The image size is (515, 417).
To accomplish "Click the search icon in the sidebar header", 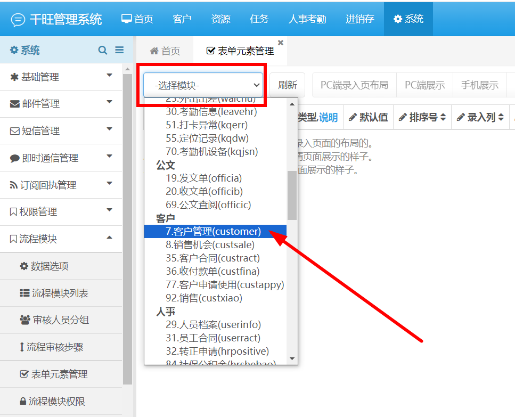I will (x=102, y=50).
